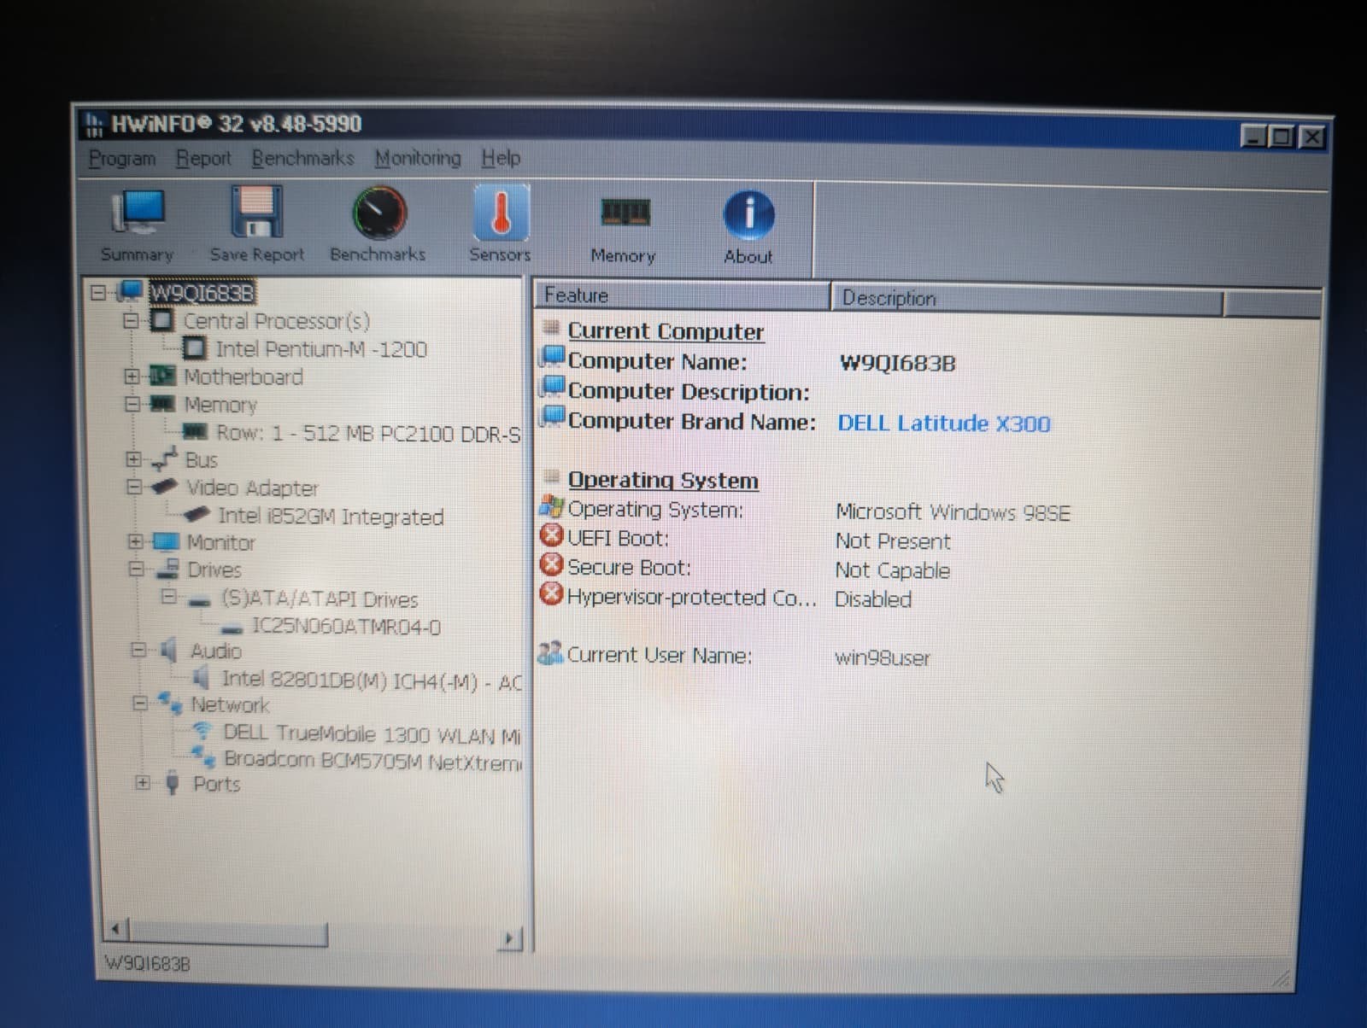Image resolution: width=1367 pixels, height=1028 pixels.
Task: Follow the DELL Latitude X300 link
Action: coord(943,423)
